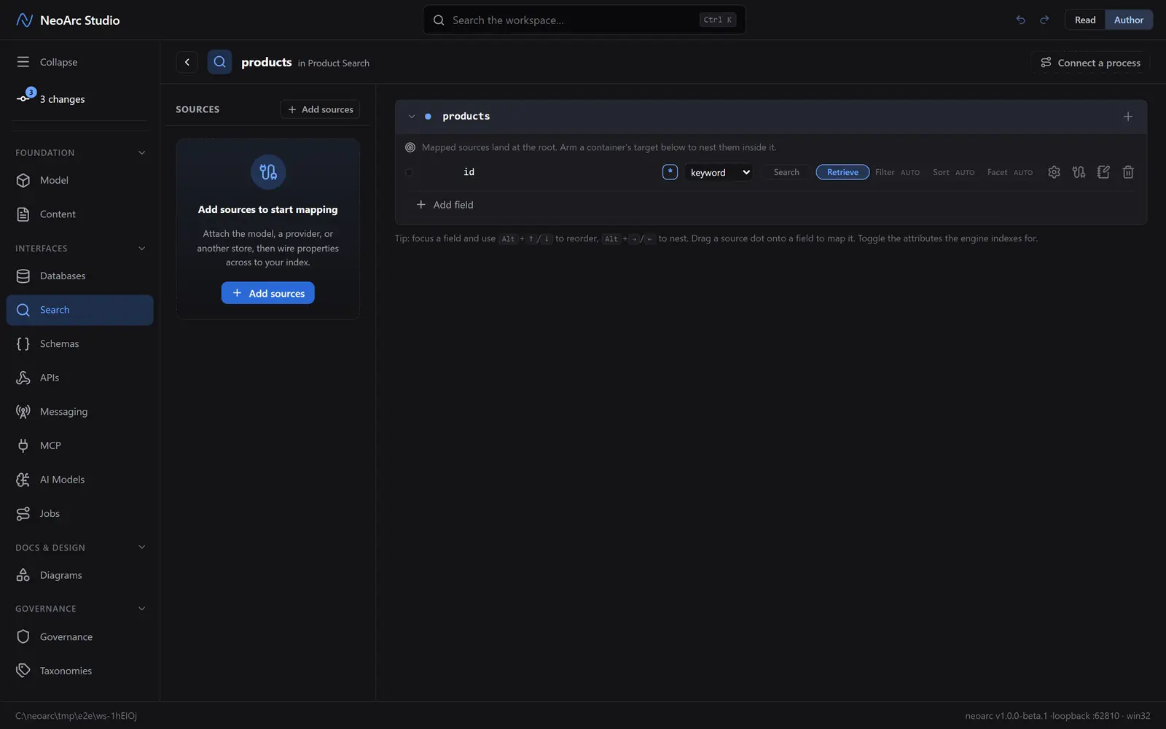Screen dimensions: 1166x729
Task: Click the container target icon beside the hint
Action: tap(410, 147)
